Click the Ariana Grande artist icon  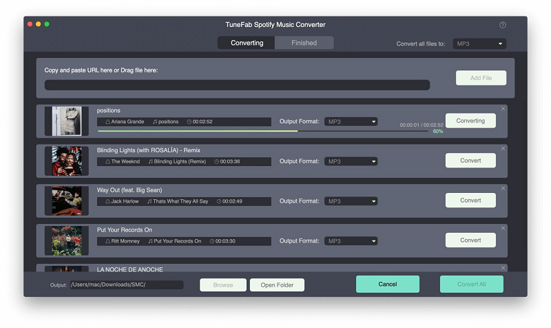click(x=107, y=122)
